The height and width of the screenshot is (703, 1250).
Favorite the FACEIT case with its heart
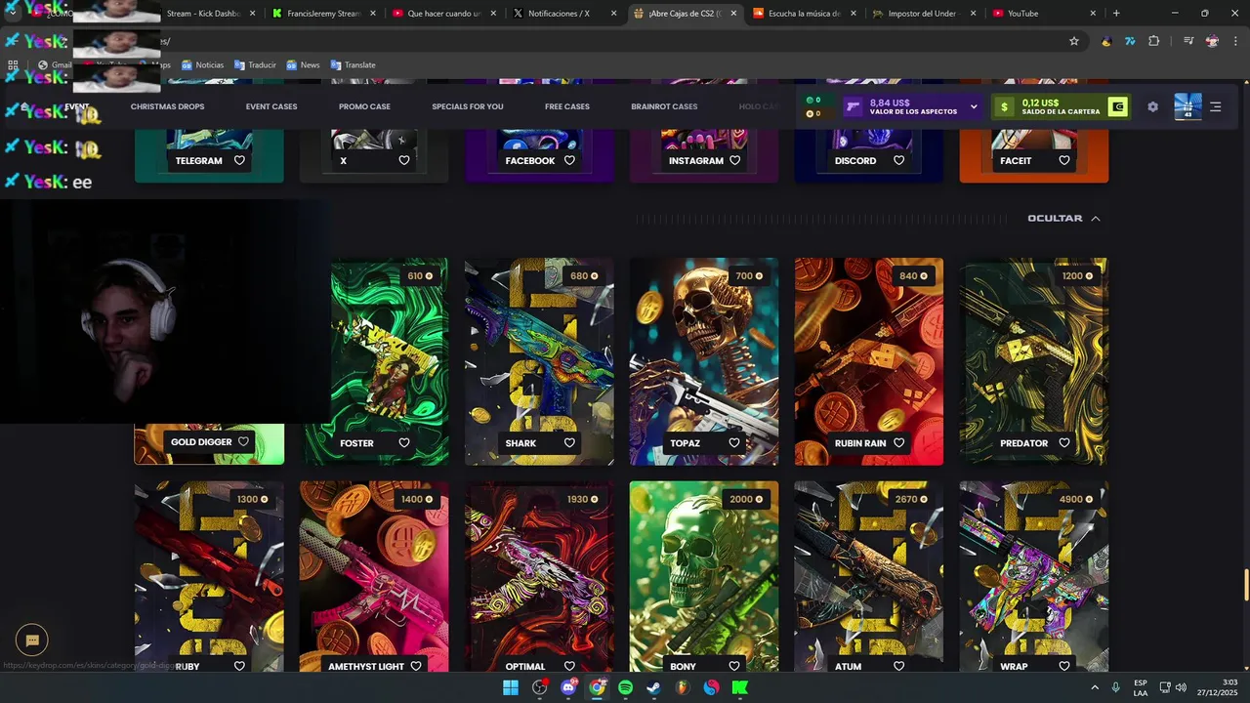pyautogui.click(x=1064, y=160)
